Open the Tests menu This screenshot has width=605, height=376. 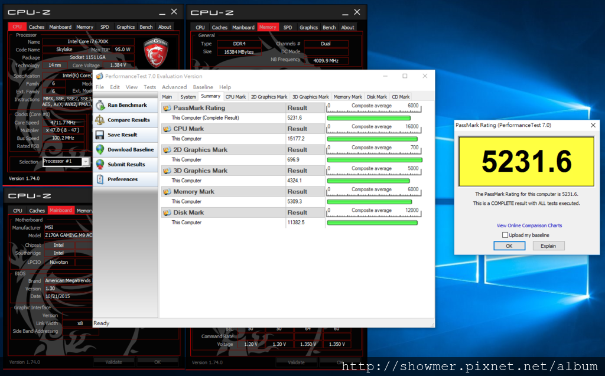coord(149,87)
